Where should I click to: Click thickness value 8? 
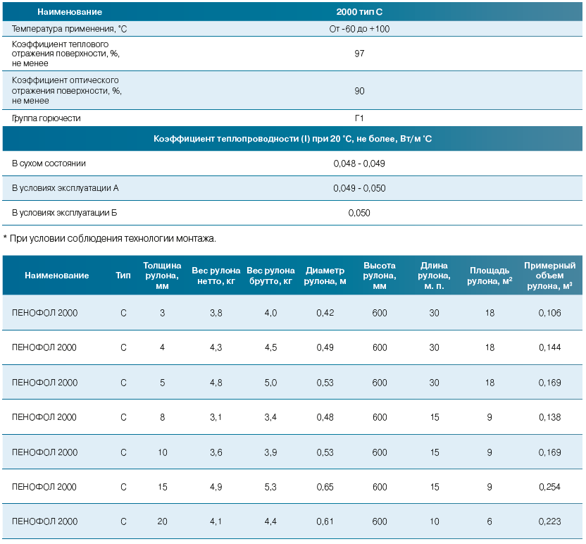click(162, 417)
